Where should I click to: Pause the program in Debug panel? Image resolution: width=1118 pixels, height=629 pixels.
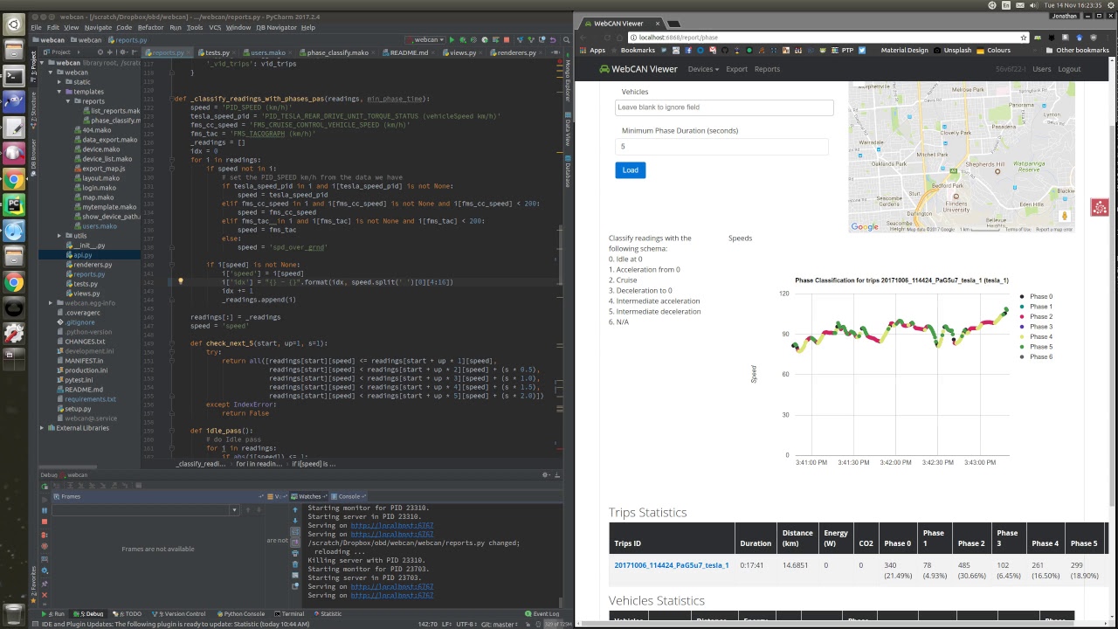(x=45, y=510)
